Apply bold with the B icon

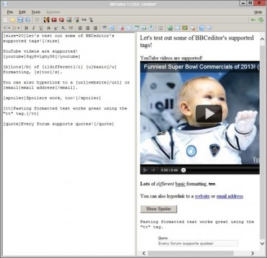[26, 28]
